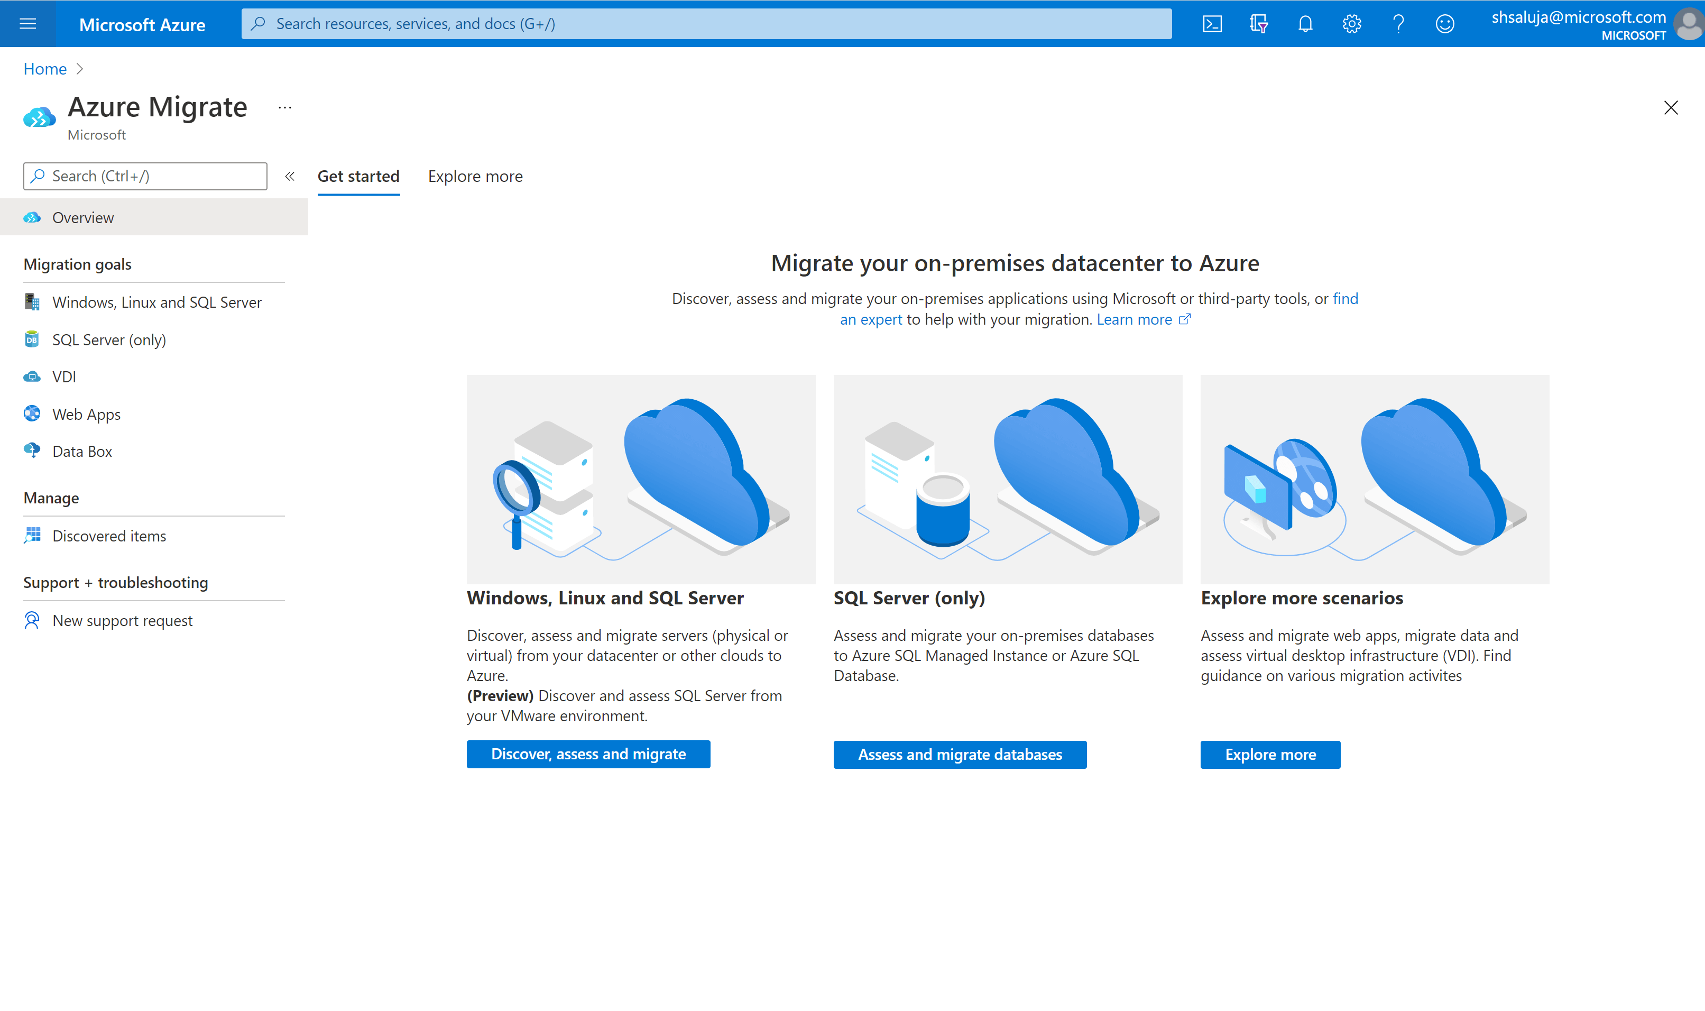This screenshot has width=1705, height=1011.
Task: Expand the breadcrumb chevron after Home
Action: click(x=80, y=68)
